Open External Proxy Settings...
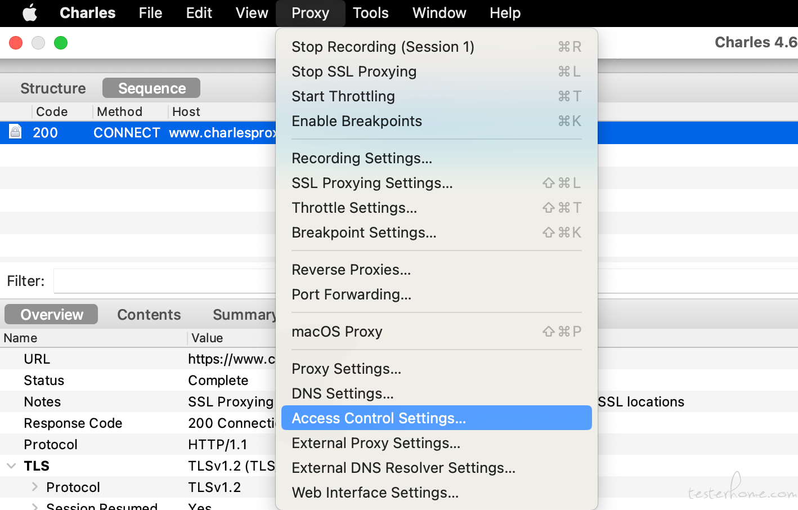 pyautogui.click(x=436, y=443)
